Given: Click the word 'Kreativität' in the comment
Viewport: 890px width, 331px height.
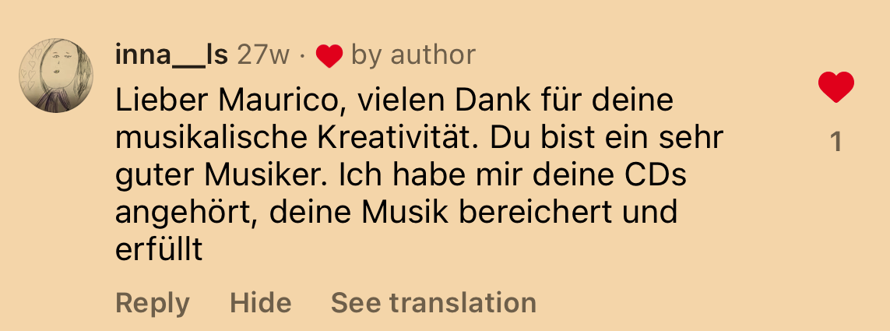Looking at the screenshot, I should pyautogui.click(x=391, y=138).
